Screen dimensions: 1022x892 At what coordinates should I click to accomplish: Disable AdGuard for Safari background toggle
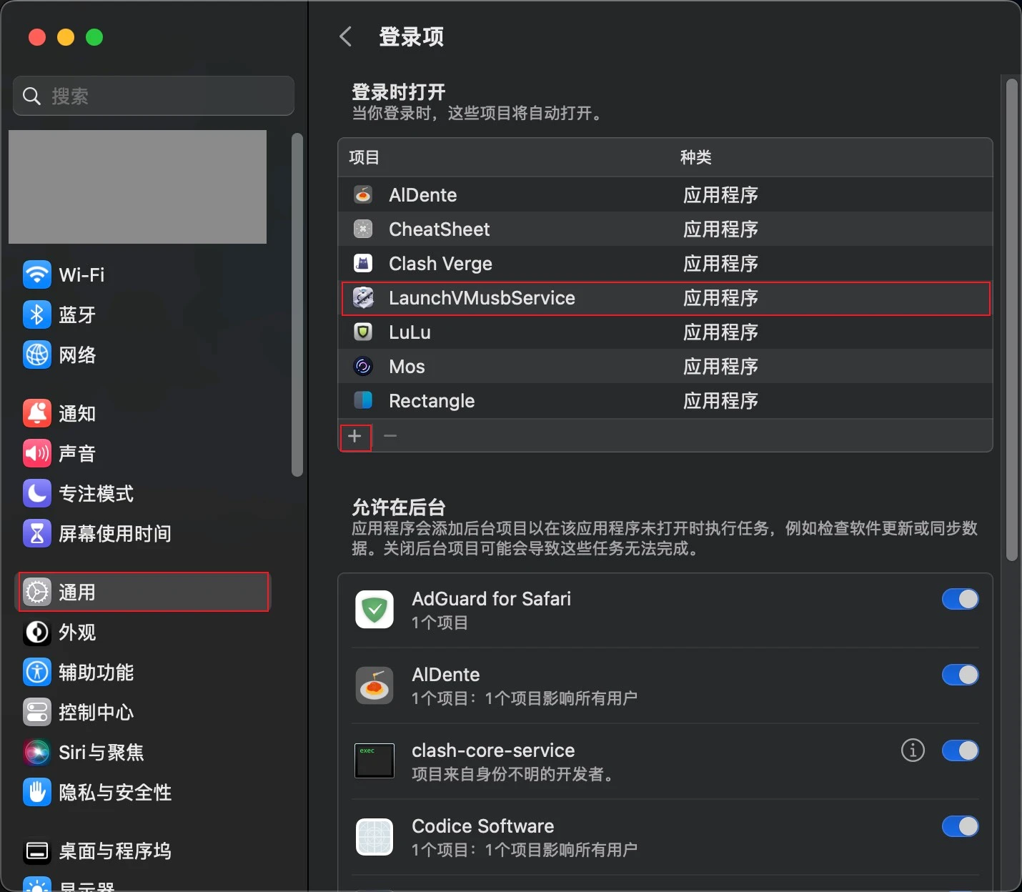960,599
